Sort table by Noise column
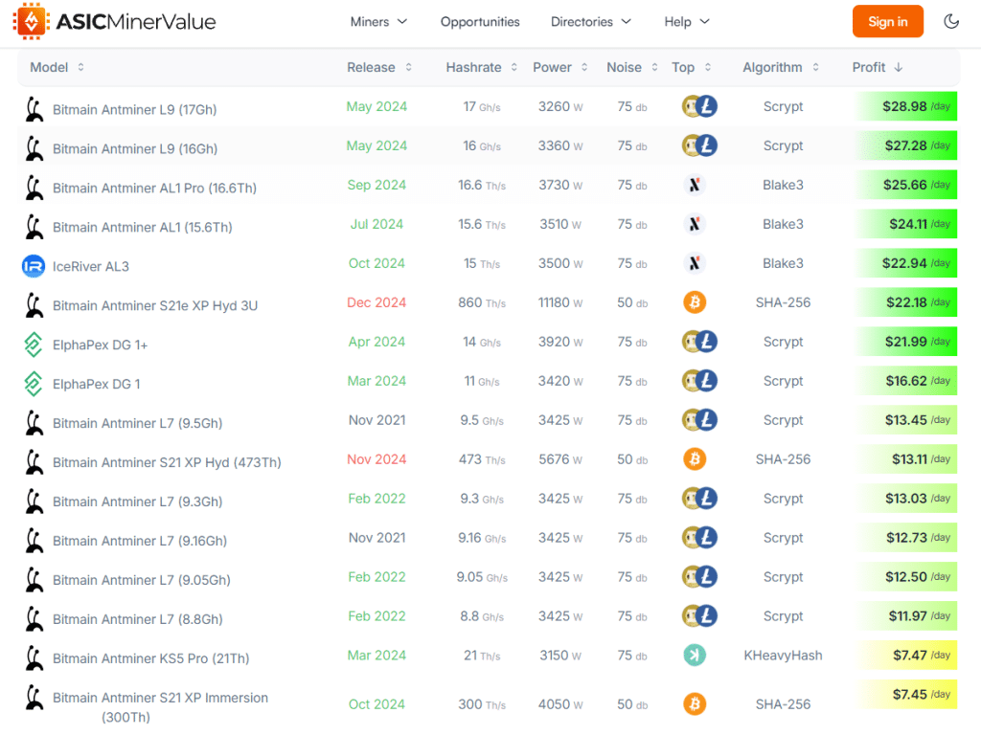 click(x=632, y=68)
